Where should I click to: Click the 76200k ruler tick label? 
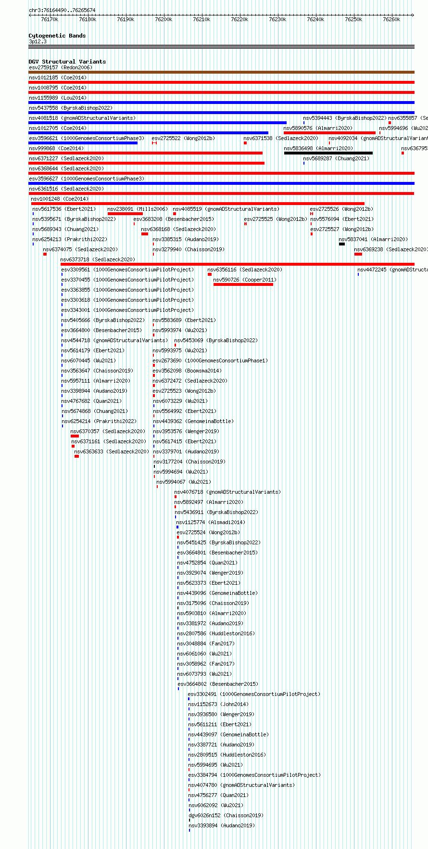click(x=164, y=19)
